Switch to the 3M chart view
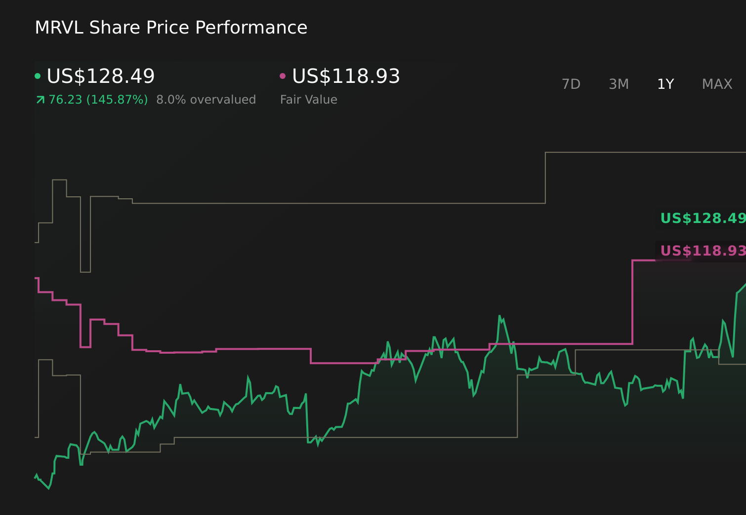The width and height of the screenshot is (746, 515). [x=618, y=84]
